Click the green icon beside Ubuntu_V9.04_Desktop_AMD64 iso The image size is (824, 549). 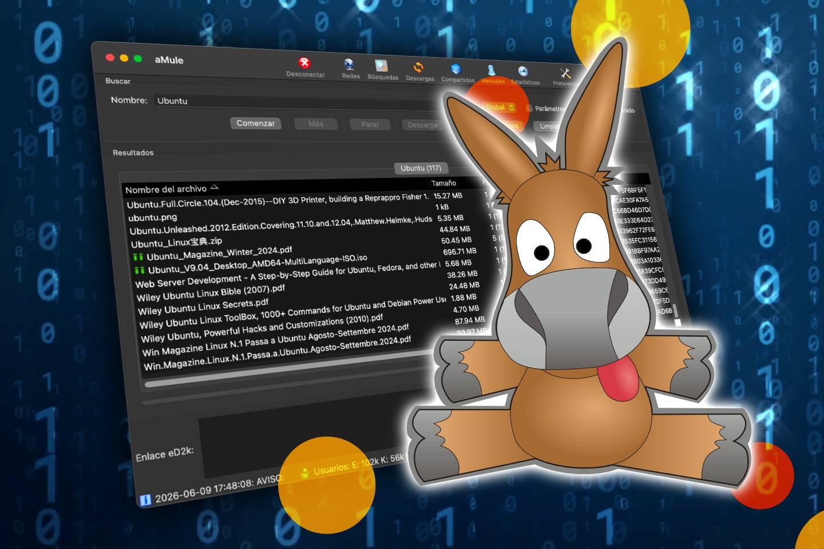140,270
